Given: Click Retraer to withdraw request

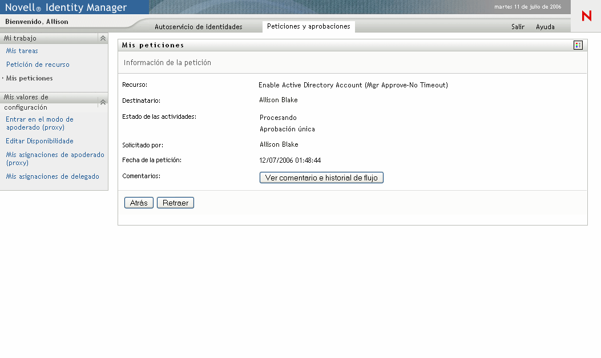Looking at the screenshot, I should tap(176, 203).
